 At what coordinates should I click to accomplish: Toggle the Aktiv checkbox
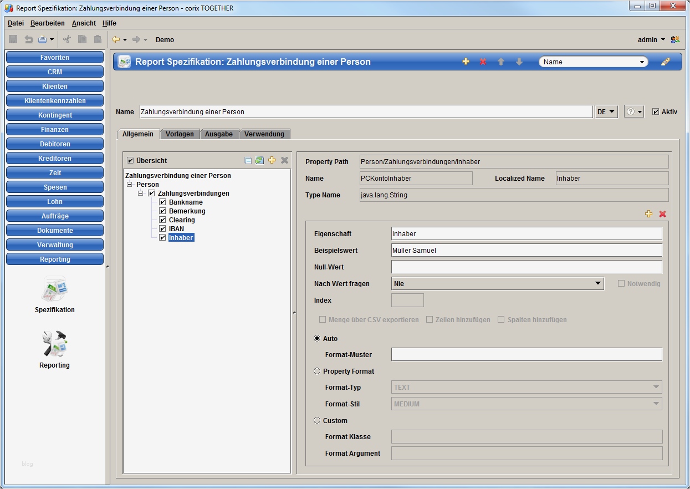tap(656, 112)
